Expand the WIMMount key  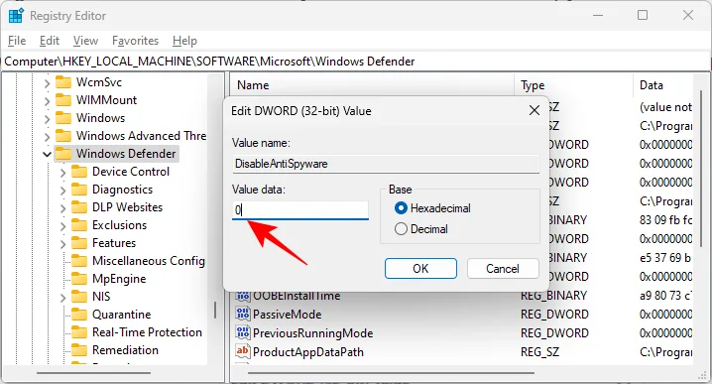47,101
